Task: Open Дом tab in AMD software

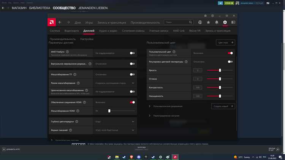Action: 78,22
